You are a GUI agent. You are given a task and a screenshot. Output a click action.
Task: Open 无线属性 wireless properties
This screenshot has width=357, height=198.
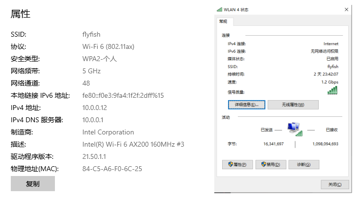(x=293, y=105)
